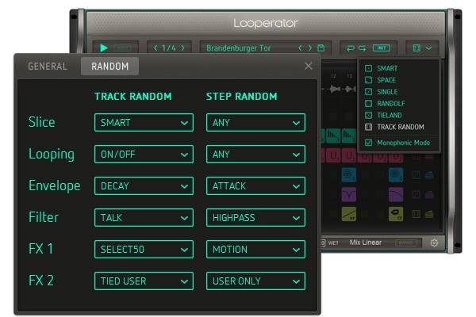Randomize envelope track with purple-row dice icon
Screen dimensions: 476x317
click(x=416, y=194)
